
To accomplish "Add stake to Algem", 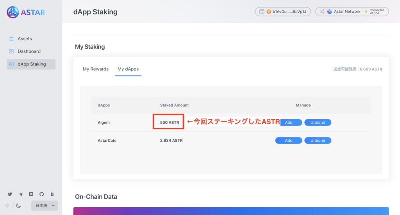I will [x=291, y=122].
